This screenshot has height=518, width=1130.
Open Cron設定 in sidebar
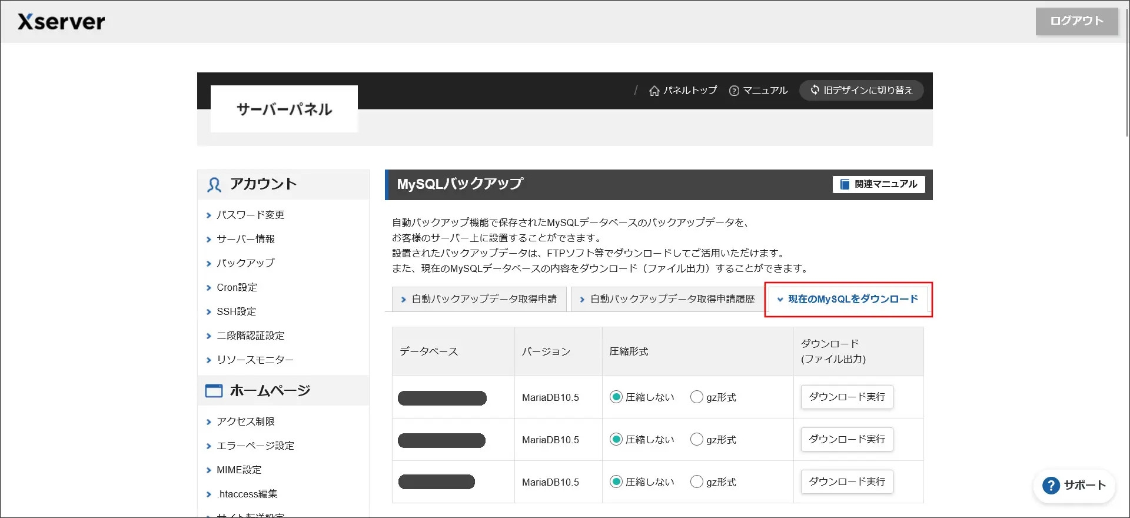(237, 287)
